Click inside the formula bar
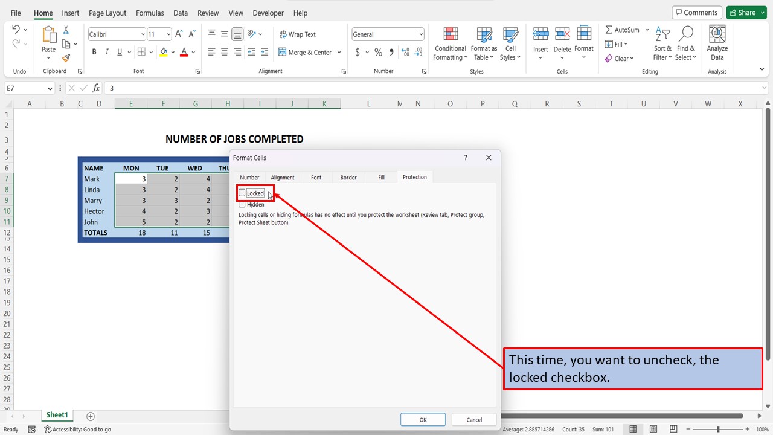Image resolution: width=773 pixels, height=435 pixels. click(242, 88)
